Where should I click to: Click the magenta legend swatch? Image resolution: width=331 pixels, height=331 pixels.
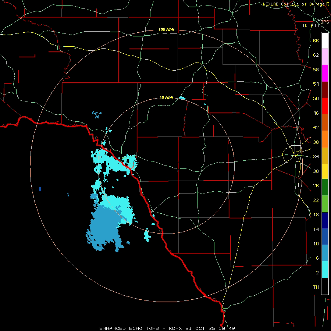coord(325,73)
